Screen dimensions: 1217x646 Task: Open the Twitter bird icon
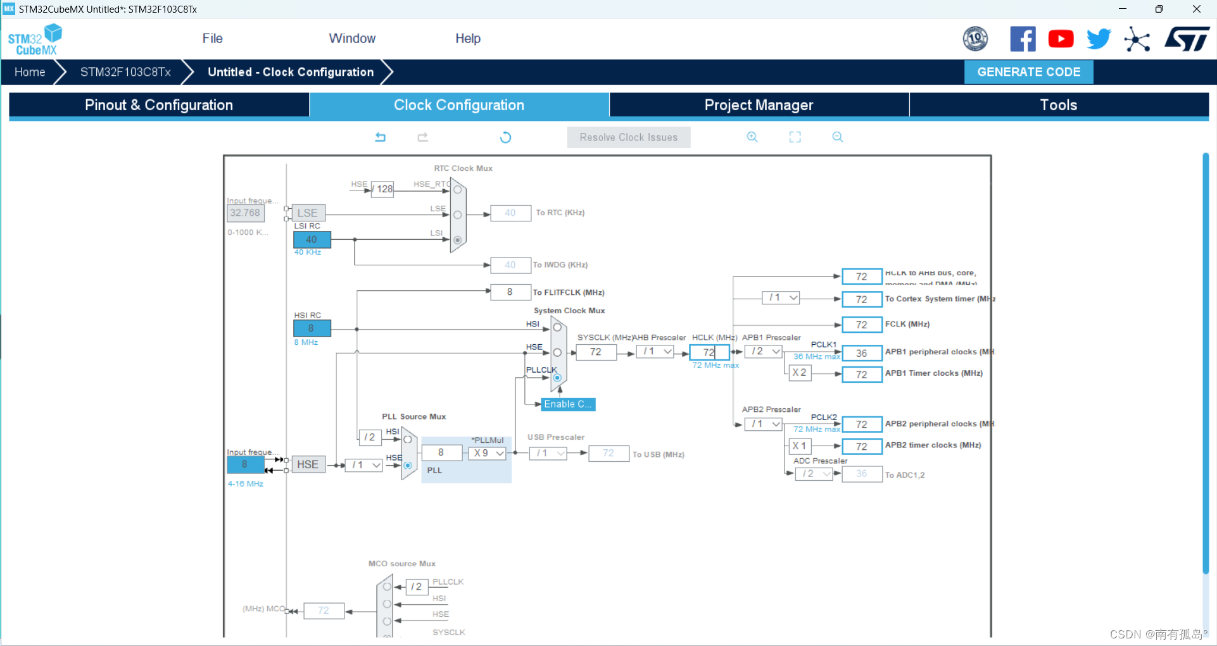pyautogui.click(x=1099, y=39)
